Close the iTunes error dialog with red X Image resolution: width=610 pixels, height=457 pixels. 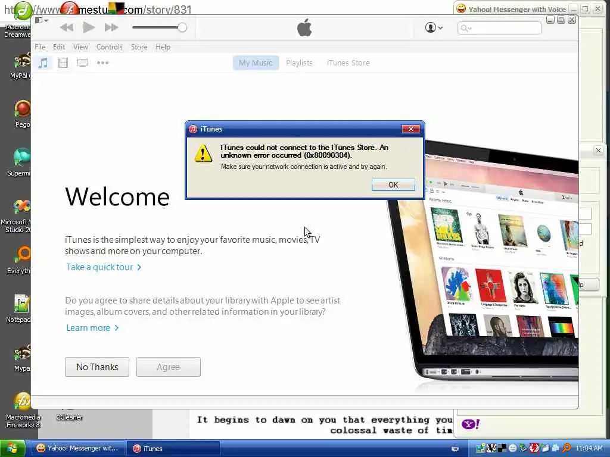[x=410, y=129]
